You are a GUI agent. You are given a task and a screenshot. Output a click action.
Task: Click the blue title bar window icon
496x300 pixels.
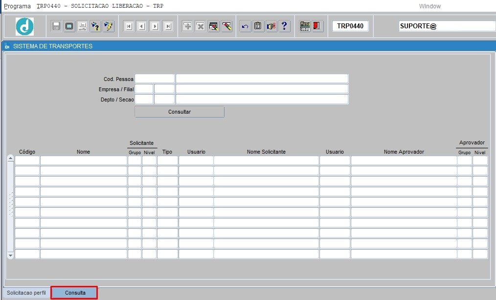click(7, 46)
